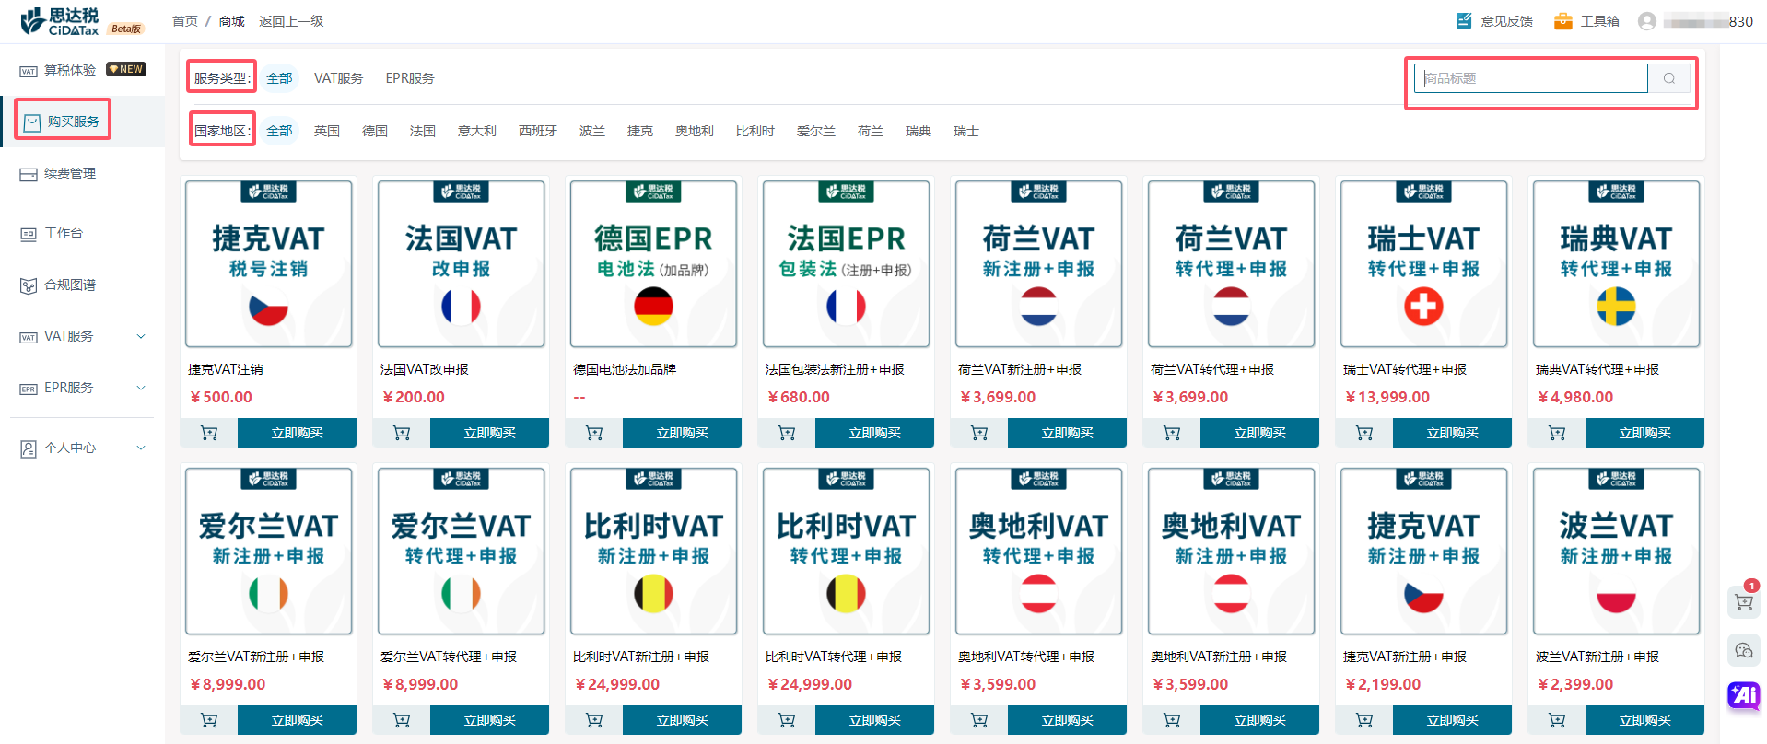
Task: Add 波兰VAT新注册+申报 to cart
Action: [1557, 720]
